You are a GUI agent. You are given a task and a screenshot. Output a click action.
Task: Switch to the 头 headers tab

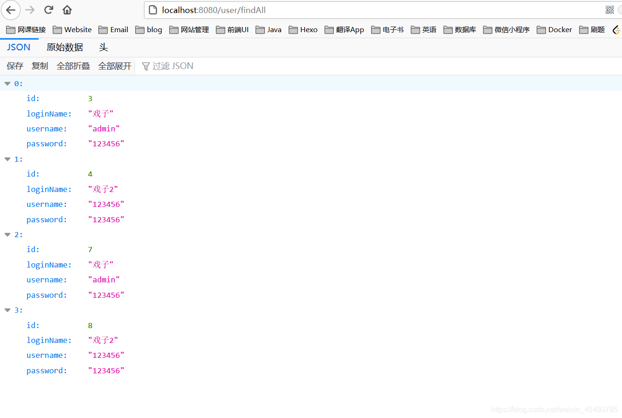click(x=104, y=47)
